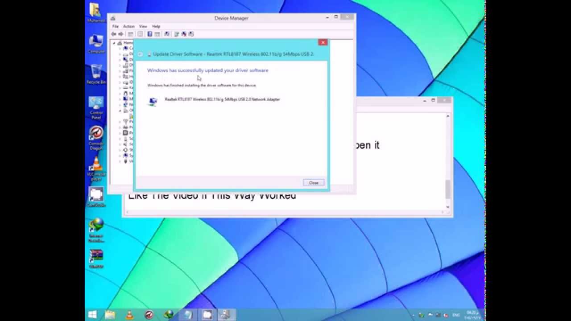Image resolution: width=571 pixels, height=321 pixels.
Task: Minimize the Device Manager window
Action: 327,18
